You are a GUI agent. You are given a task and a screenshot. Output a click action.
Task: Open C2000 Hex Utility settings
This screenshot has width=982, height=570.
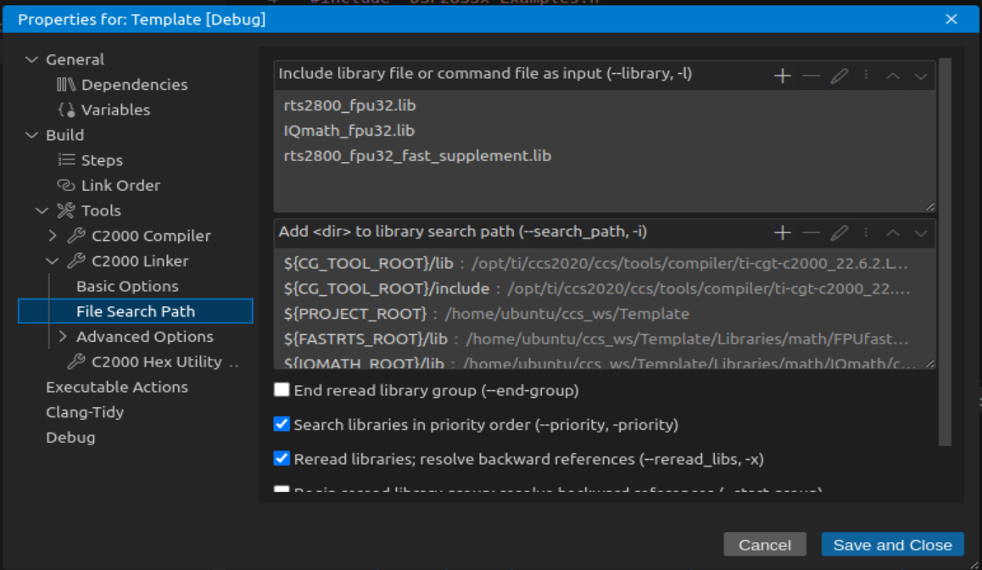pyautogui.click(x=157, y=361)
